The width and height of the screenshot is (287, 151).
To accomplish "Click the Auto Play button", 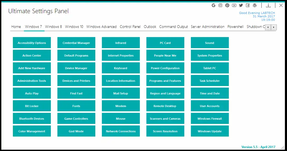I will click(x=32, y=93).
